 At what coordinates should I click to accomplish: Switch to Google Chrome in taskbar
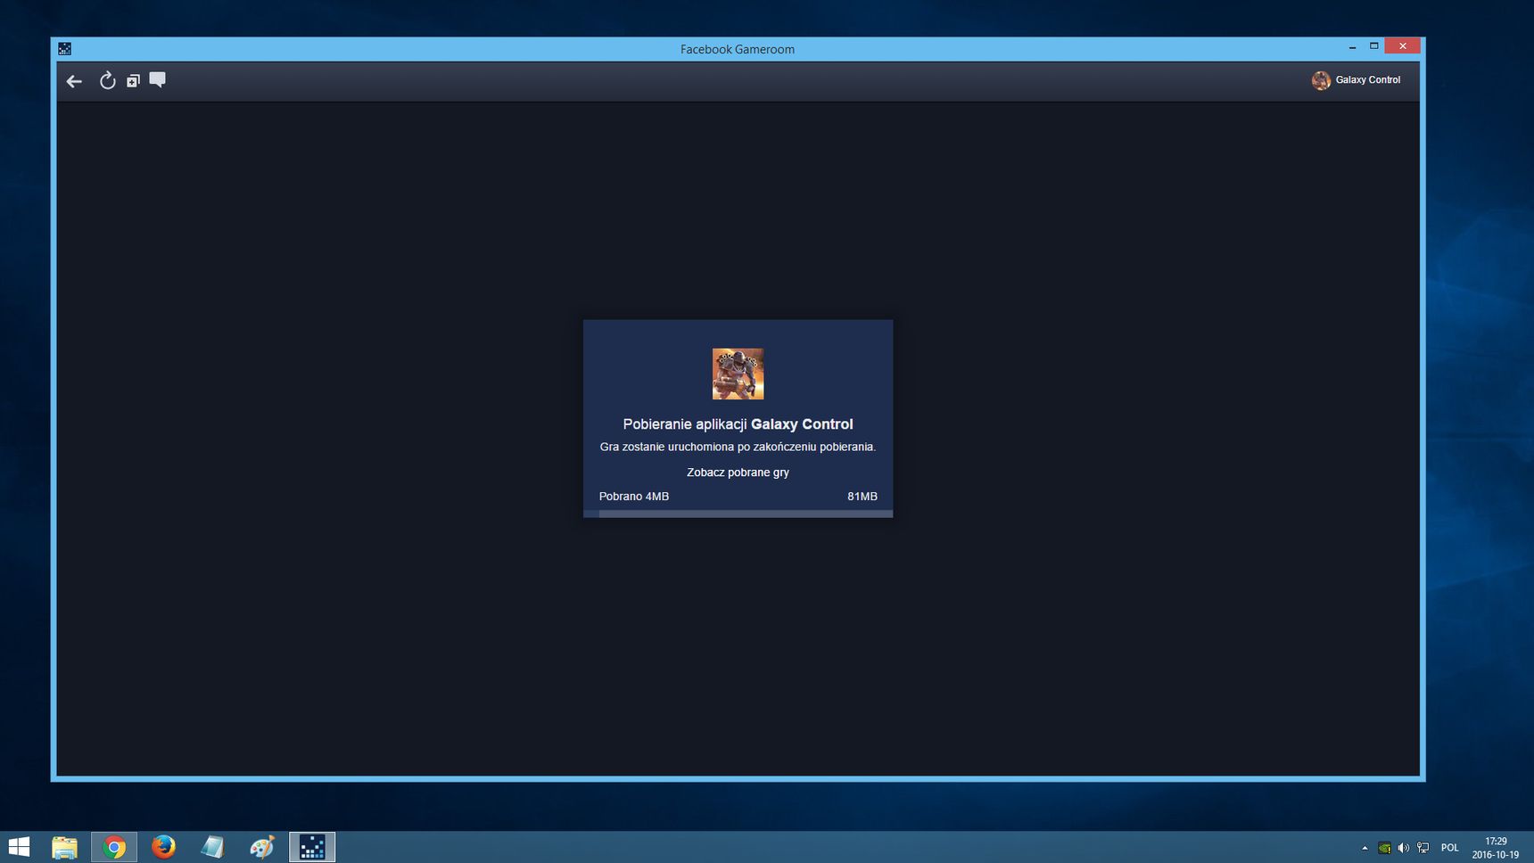114,847
